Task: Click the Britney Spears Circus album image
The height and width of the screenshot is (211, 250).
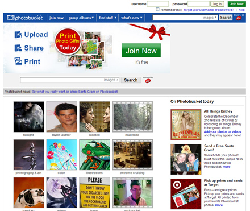Action: coord(186,125)
